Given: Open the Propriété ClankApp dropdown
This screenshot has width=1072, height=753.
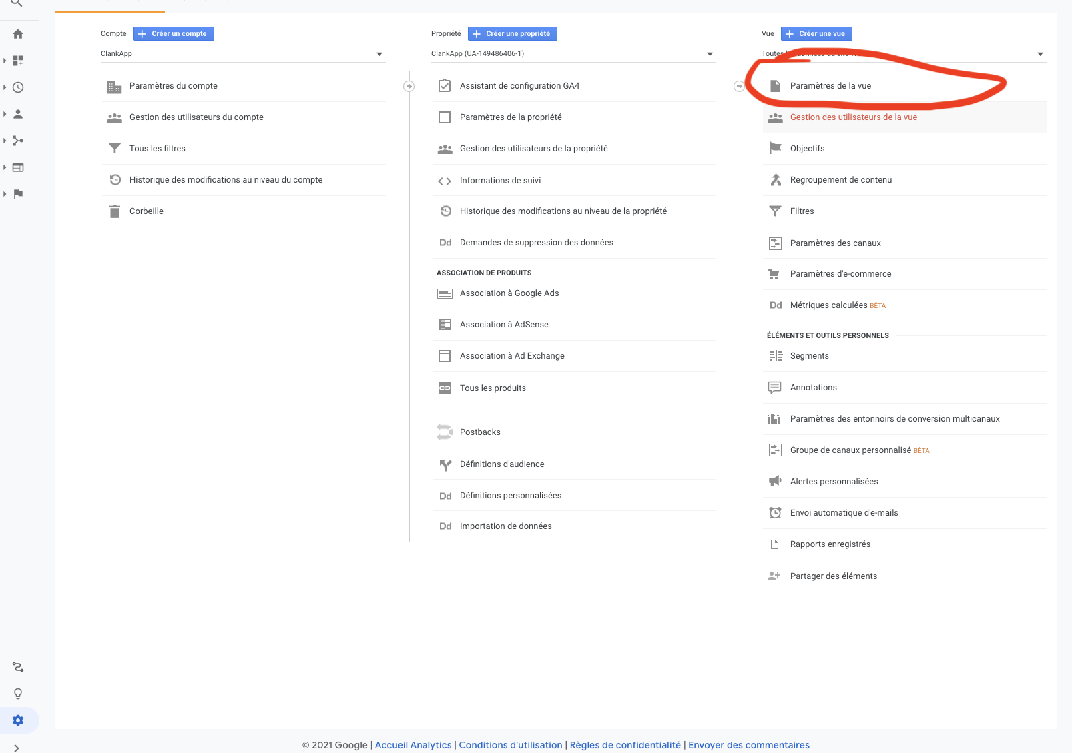Looking at the screenshot, I should coord(572,54).
